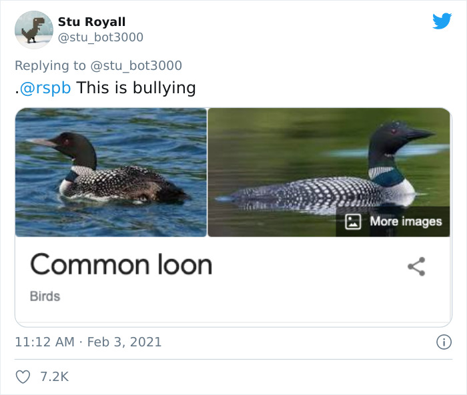Click the 11:12 AM timestamp

click(x=44, y=342)
